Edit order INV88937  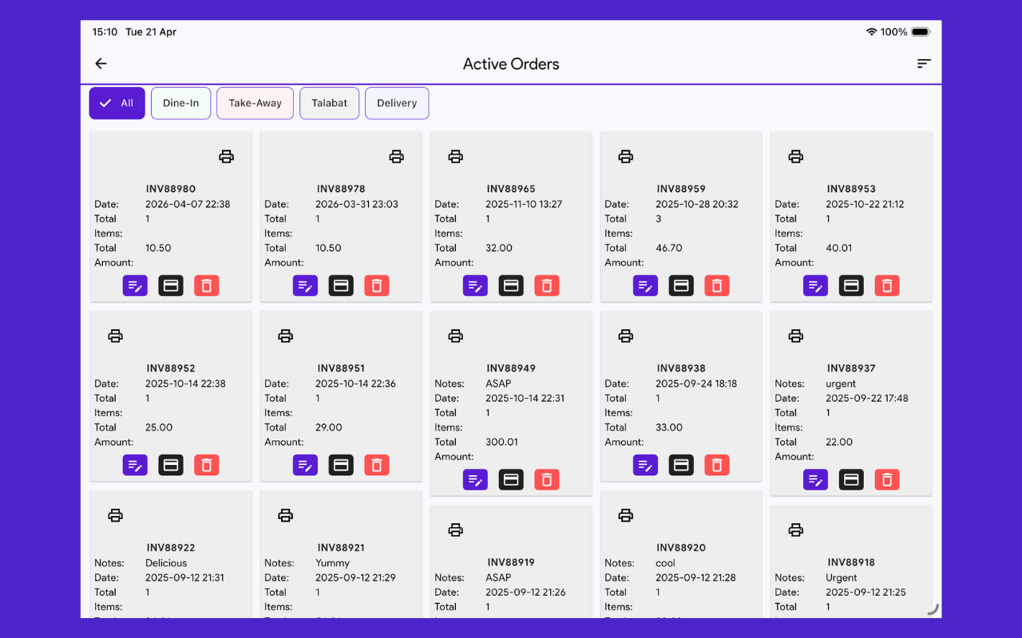(815, 479)
